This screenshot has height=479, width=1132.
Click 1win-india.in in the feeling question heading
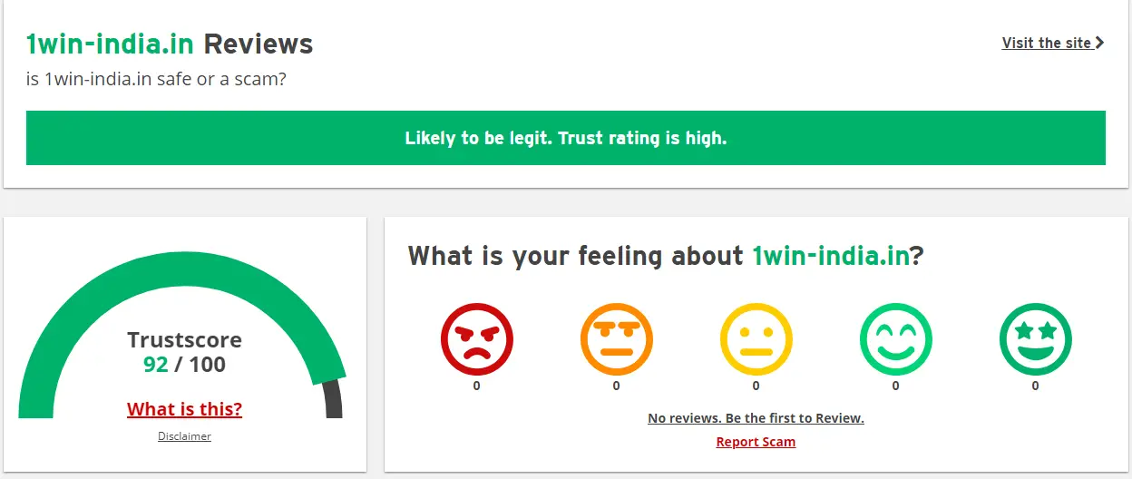831,256
